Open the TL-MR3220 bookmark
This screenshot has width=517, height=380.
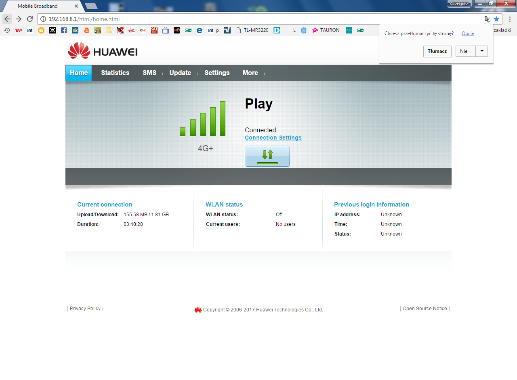252,30
